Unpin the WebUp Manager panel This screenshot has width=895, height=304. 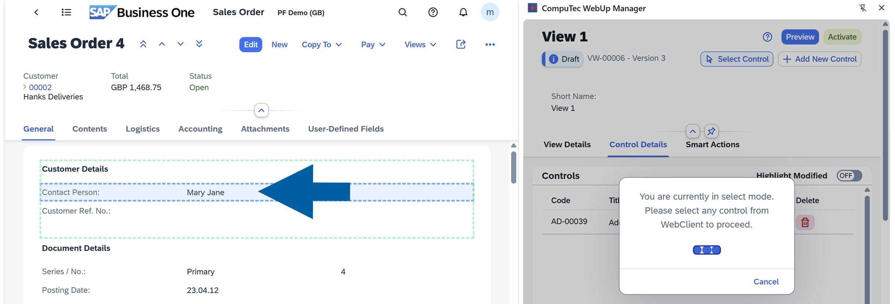[863, 8]
